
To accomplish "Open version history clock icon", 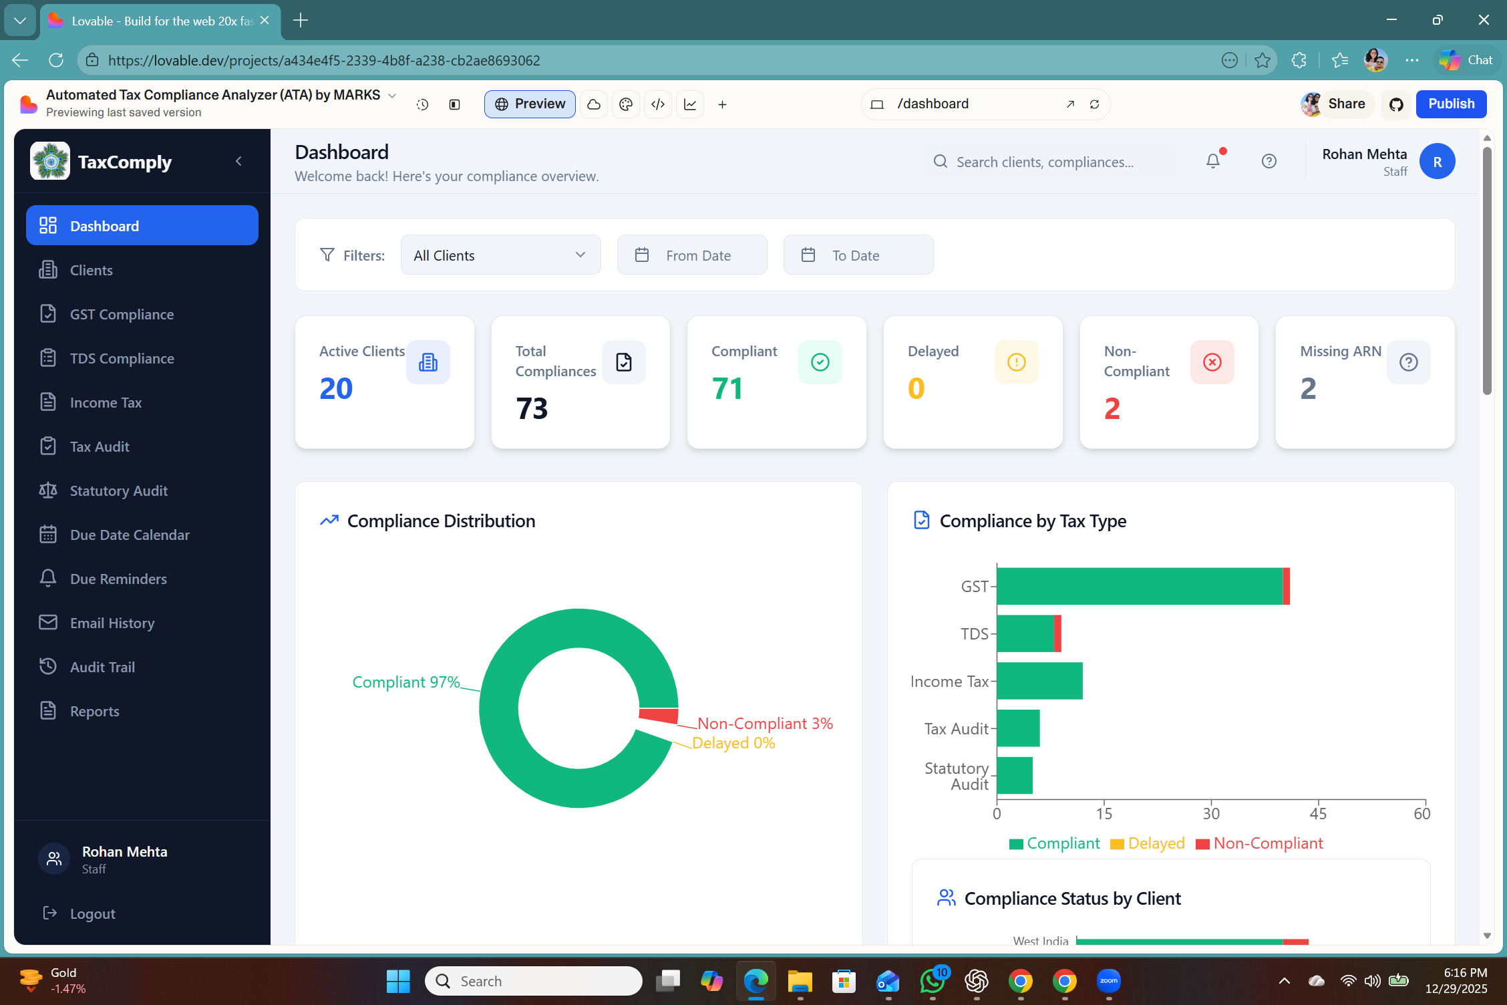I will [x=422, y=104].
